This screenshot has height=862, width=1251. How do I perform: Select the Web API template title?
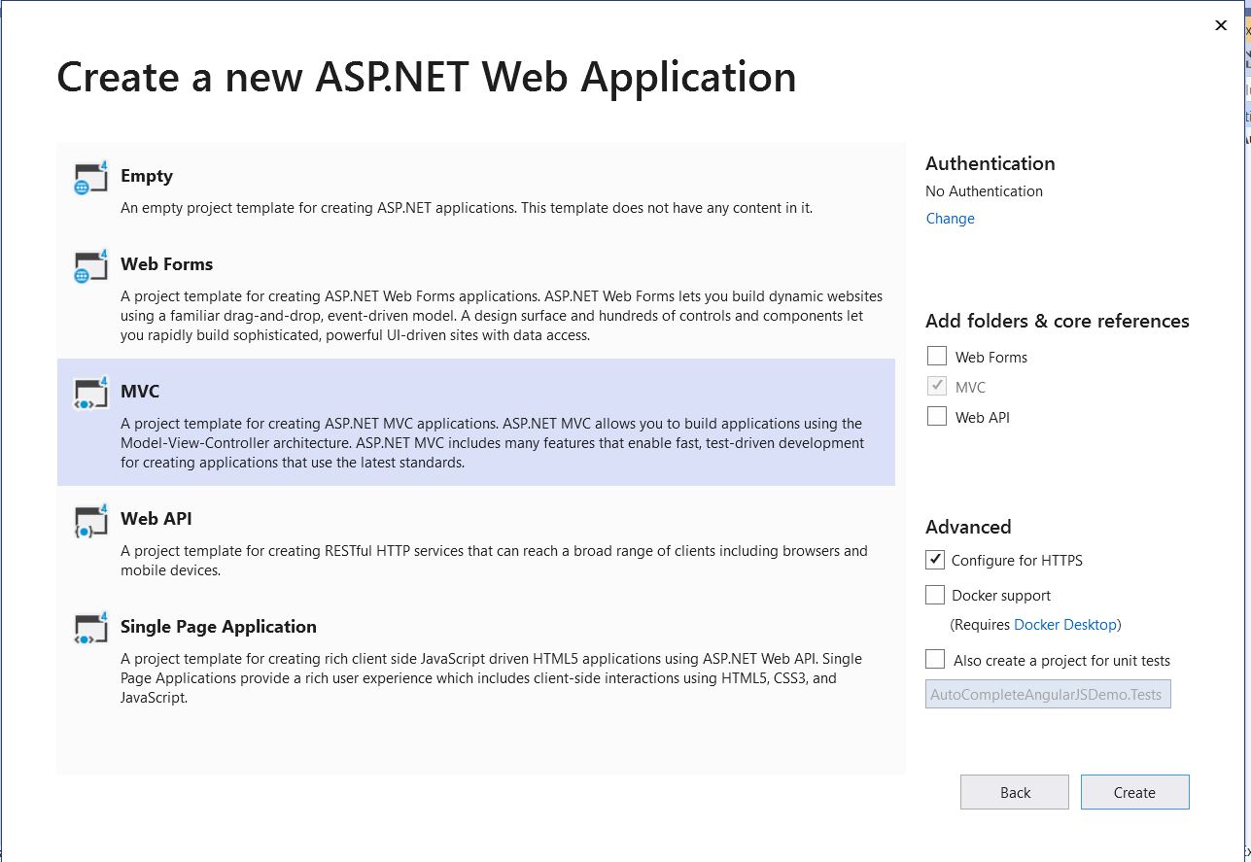click(x=156, y=519)
